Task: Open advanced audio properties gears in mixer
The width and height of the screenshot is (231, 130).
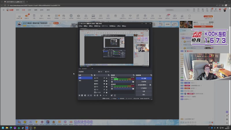Action: click(112, 95)
